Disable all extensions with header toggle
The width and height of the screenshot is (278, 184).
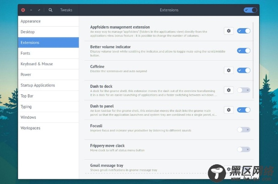point(250,10)
